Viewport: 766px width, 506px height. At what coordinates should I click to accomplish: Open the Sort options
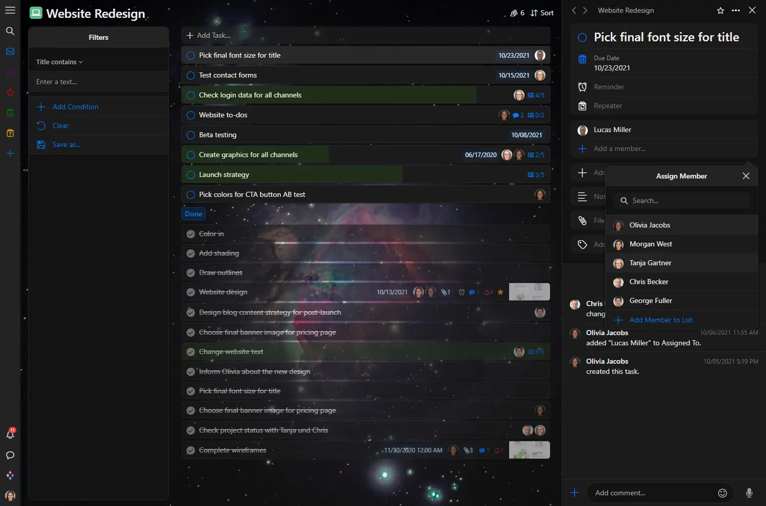[x=542, y=13]
